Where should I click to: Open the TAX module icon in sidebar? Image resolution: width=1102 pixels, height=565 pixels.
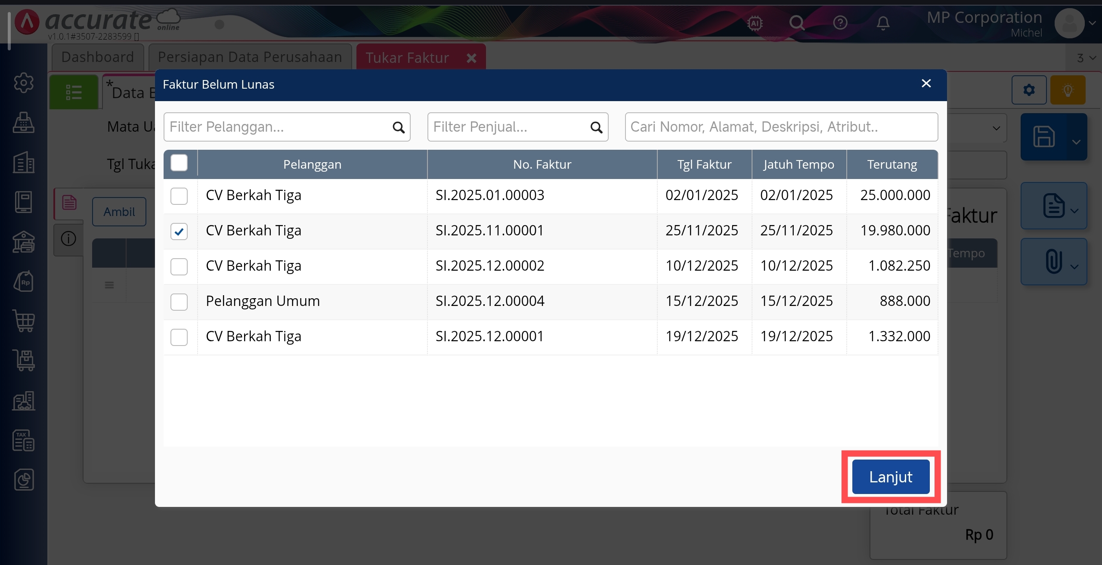[x=24, y=440]
